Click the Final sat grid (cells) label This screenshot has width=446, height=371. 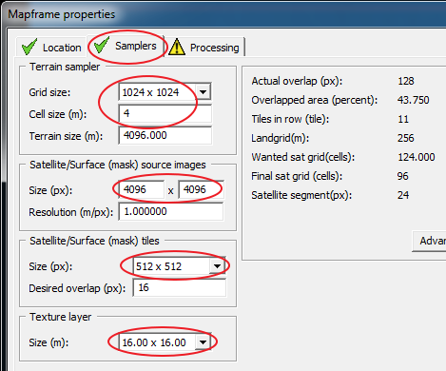297,176
